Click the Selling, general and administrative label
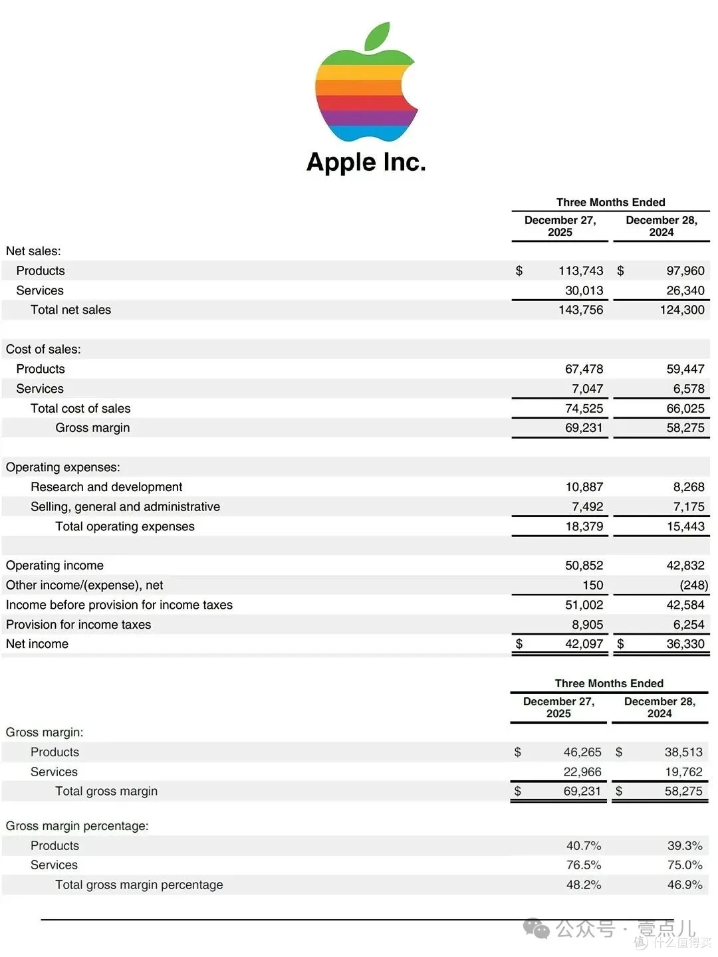 pyautogui.click(x=125, y=507)
